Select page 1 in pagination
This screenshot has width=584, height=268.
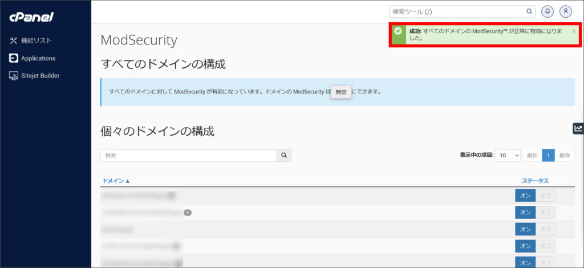coord(548,156)
